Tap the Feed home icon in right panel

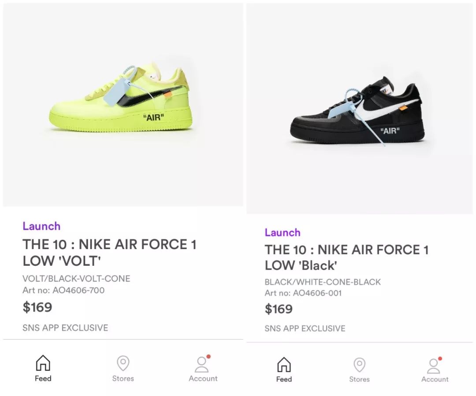(x=284, y=364)
